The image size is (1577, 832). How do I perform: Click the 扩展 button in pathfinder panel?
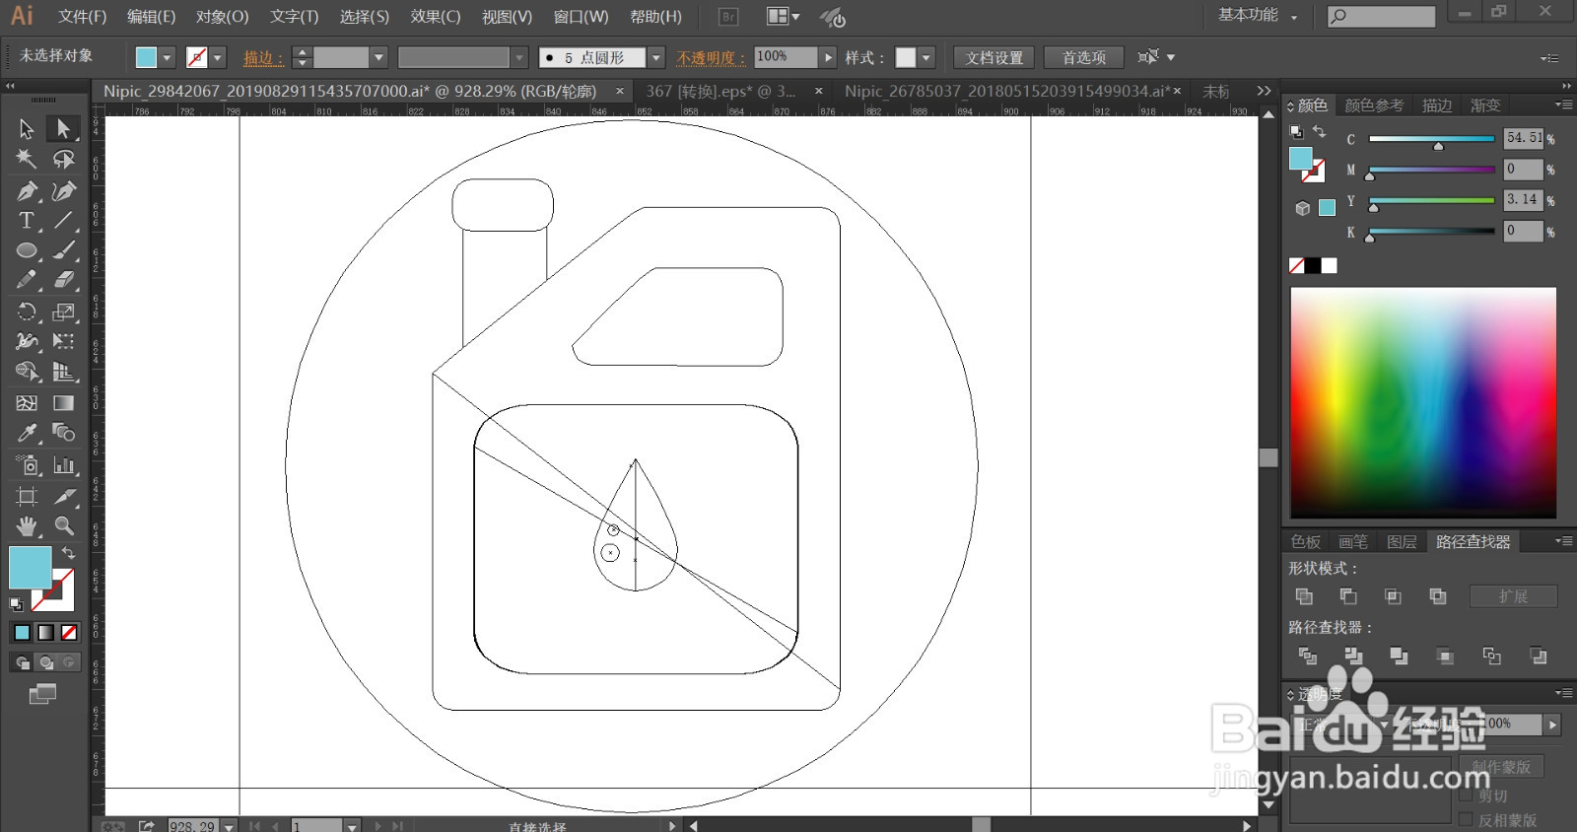(1513, 596)
